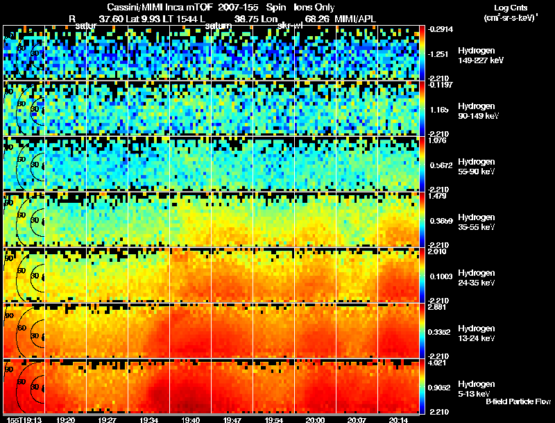Select the 37.60 R header value

point(110,19)
